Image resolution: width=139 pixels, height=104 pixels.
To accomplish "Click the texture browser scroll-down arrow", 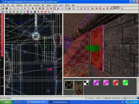I will (137, 94).
